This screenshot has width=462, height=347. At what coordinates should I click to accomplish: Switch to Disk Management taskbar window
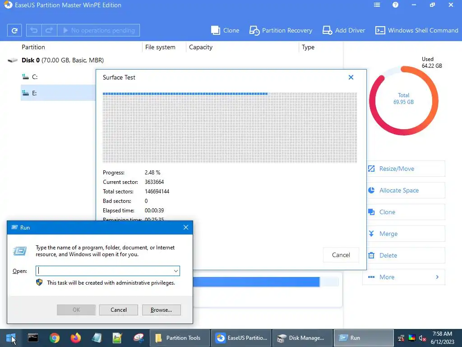(303, 338)
